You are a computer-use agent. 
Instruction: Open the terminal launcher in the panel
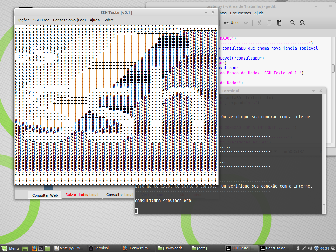41,248
